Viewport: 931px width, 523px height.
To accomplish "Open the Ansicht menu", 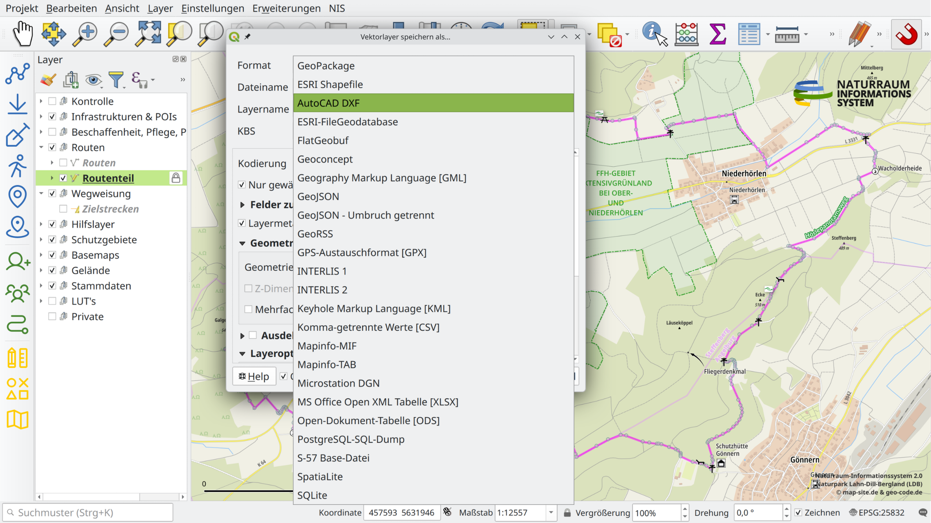I will click(122, 8).
